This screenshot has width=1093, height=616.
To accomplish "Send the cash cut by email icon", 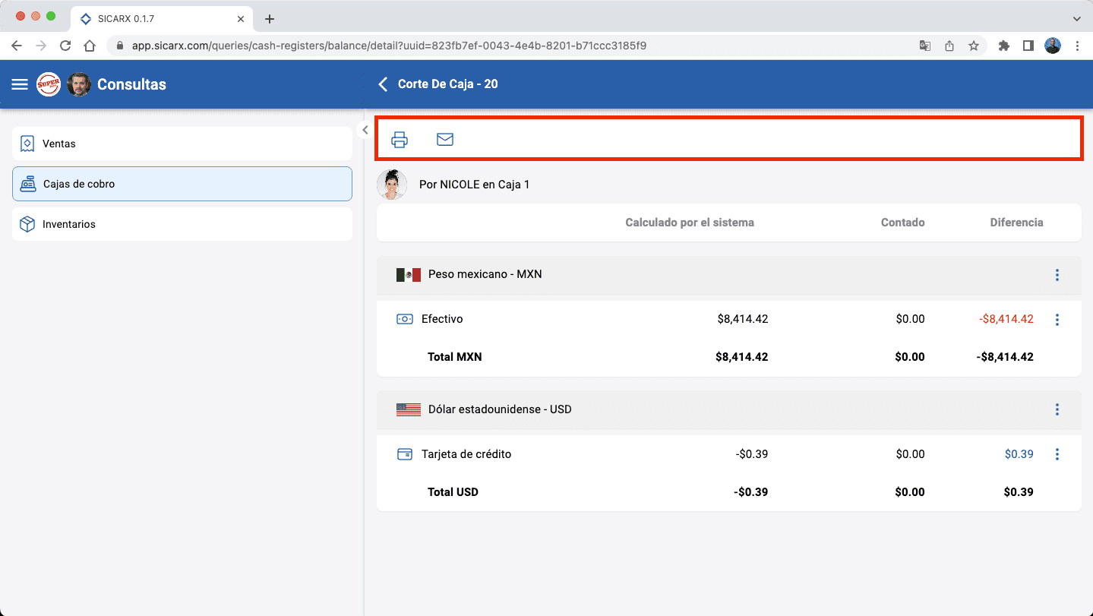I will (445, 139).
